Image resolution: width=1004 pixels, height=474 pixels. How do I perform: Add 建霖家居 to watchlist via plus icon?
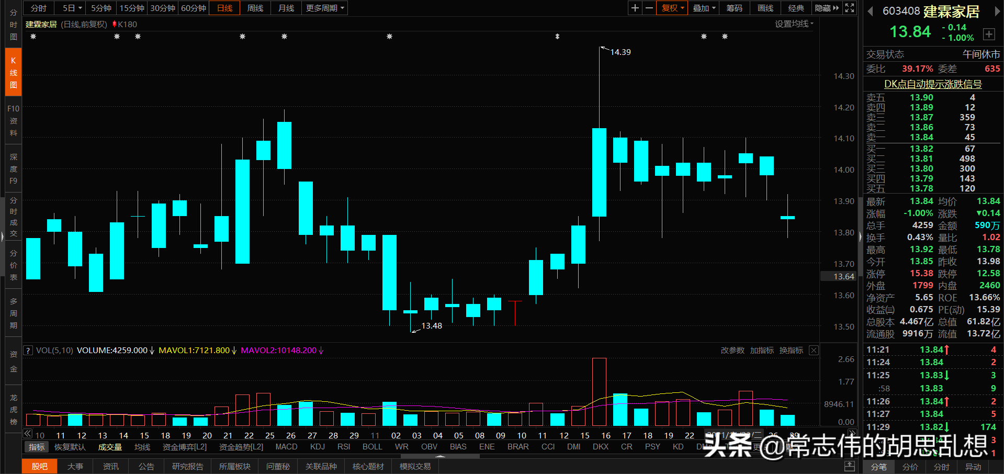tap(989, 34)
